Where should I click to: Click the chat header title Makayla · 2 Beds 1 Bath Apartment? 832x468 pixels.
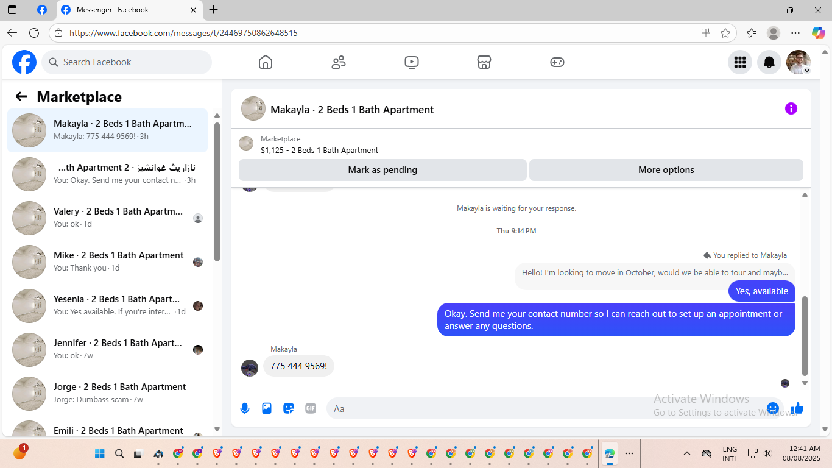(352, 110)
